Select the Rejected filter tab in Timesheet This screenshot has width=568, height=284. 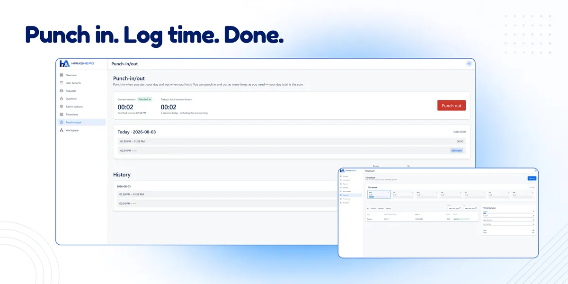[x=389, y=208]
